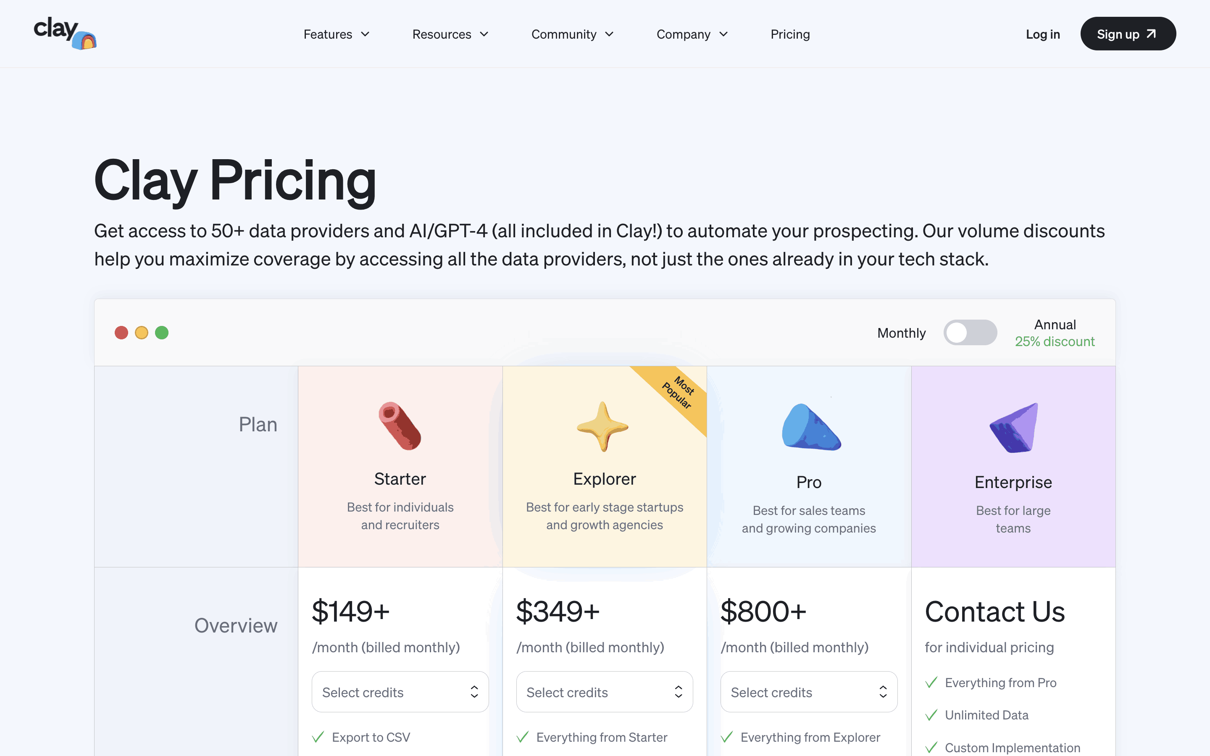Open Explorer plan Select credits dropdown
Screen dimensions: 1210x756
pyautogui.click(x=605, y=692)
